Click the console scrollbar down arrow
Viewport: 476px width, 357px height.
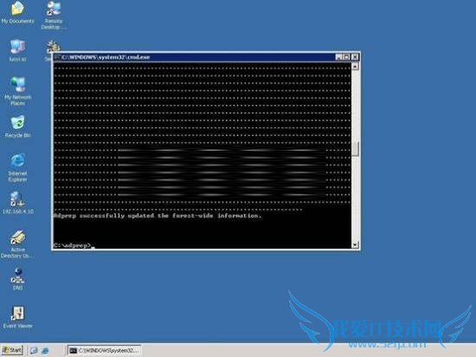355,244
